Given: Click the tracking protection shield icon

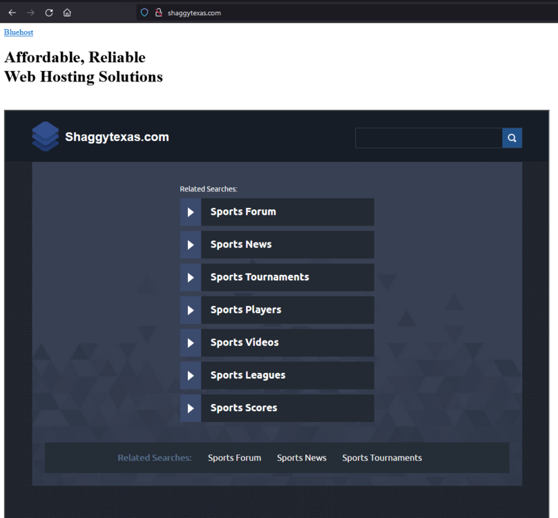Looking at the screenshot, I should [x=144, y=12].
